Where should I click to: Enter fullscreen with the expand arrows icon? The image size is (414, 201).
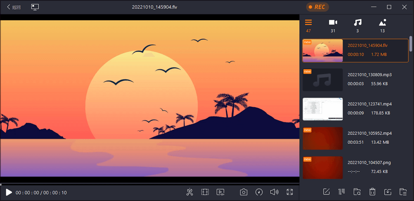tap(290, 192)
